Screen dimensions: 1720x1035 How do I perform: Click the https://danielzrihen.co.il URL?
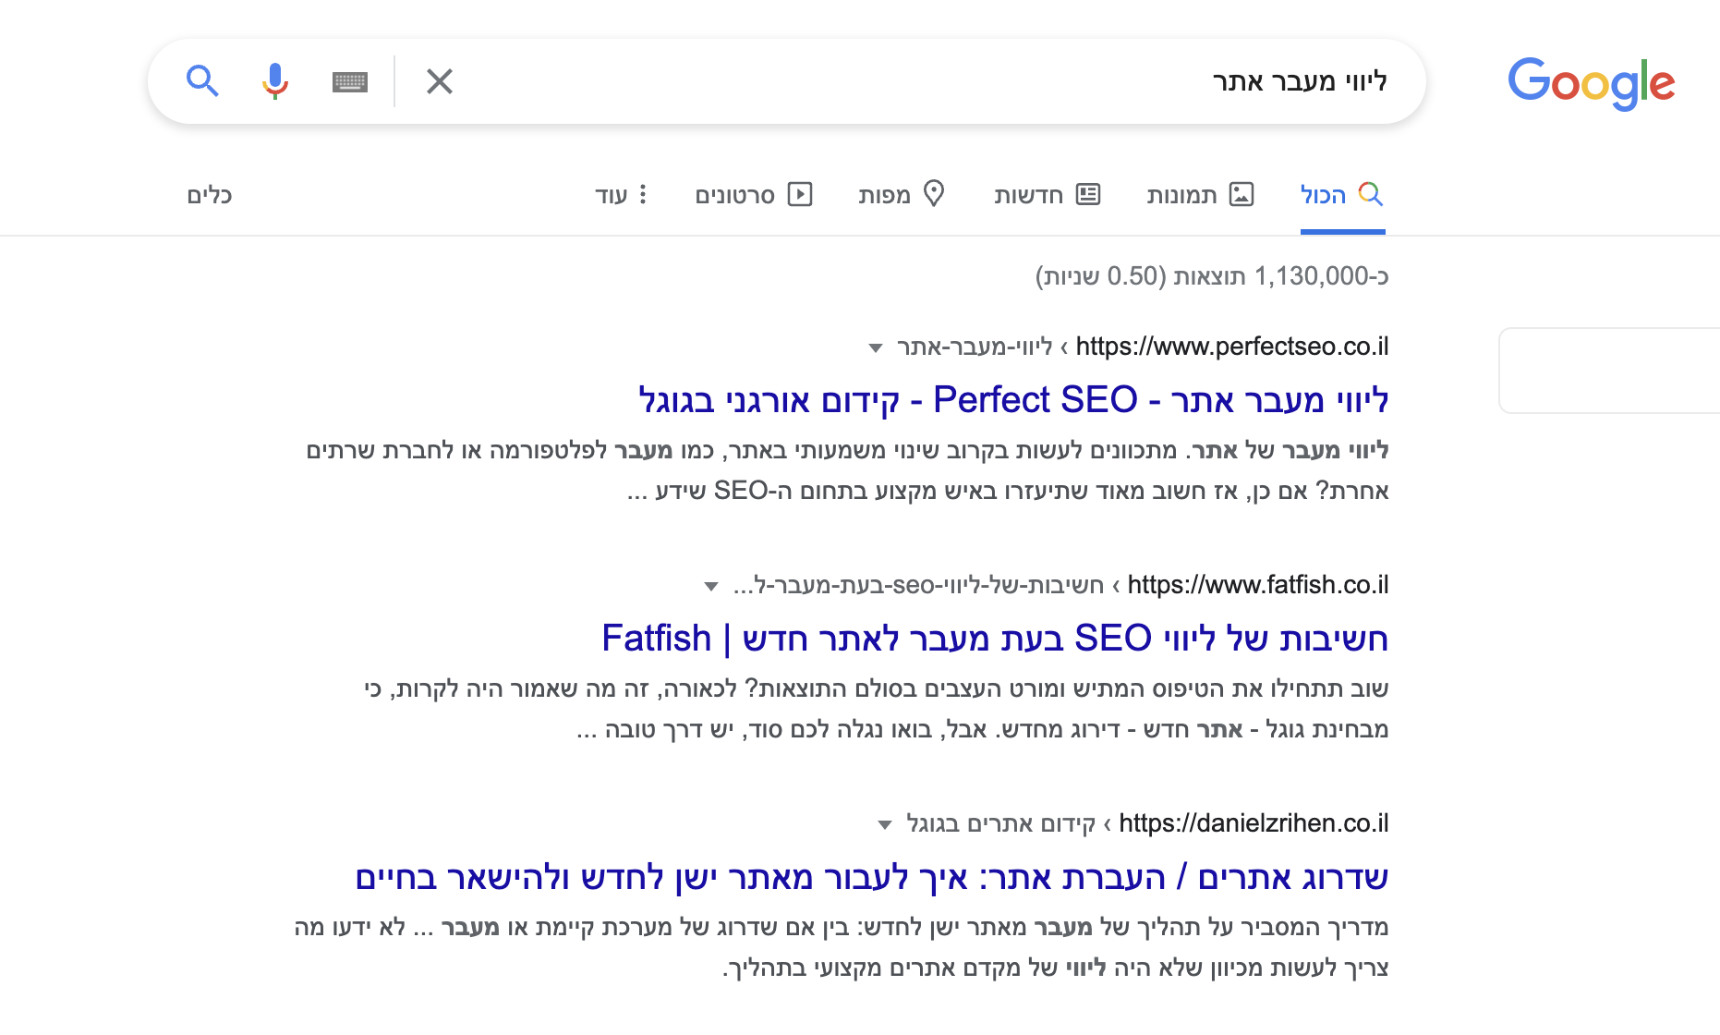pos(1254,823)
